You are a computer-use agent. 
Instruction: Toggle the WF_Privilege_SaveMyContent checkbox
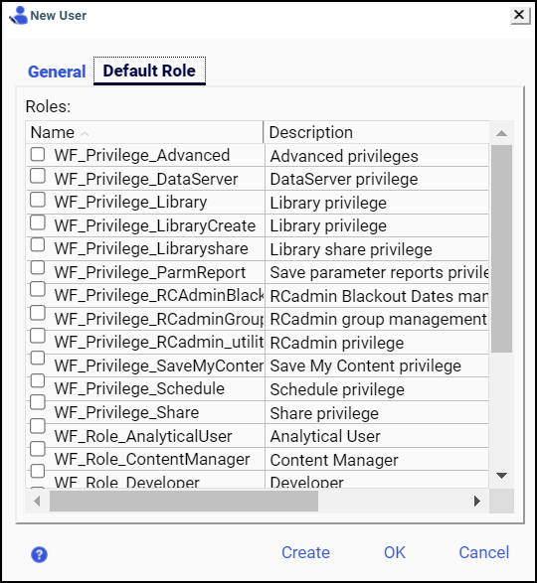coord(38,359)
